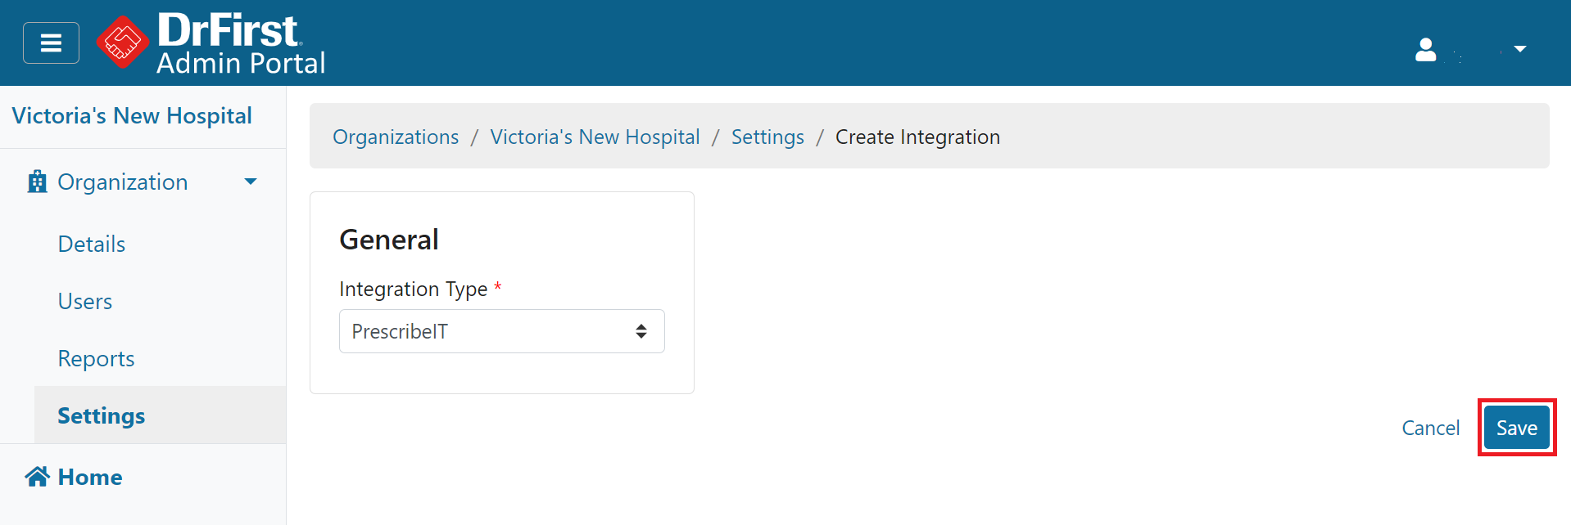Screen dimensions: 1571x525
Task: Go to Users in the sidebar
Action: 85,301
